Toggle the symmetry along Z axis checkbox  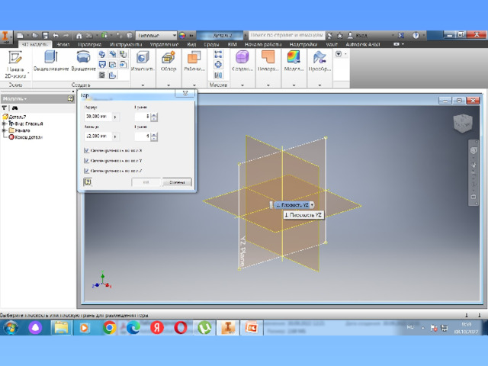coord(85,170)
